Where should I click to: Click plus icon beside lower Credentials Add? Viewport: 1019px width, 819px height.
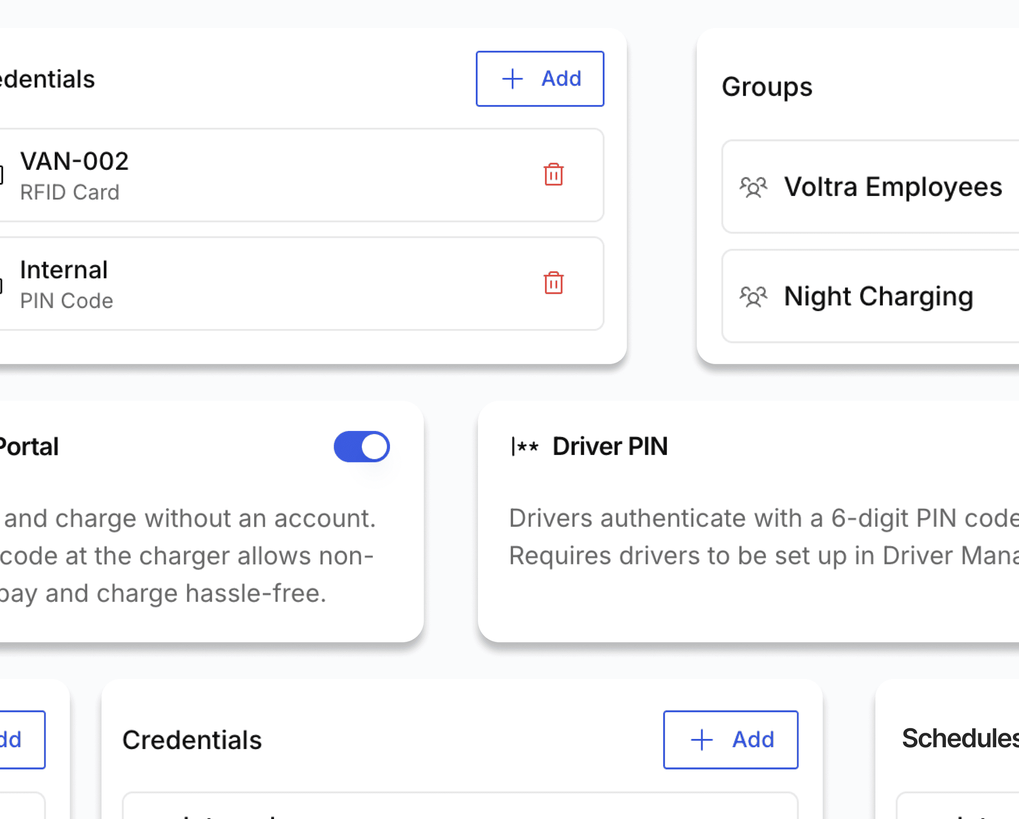tap(702, 740)
